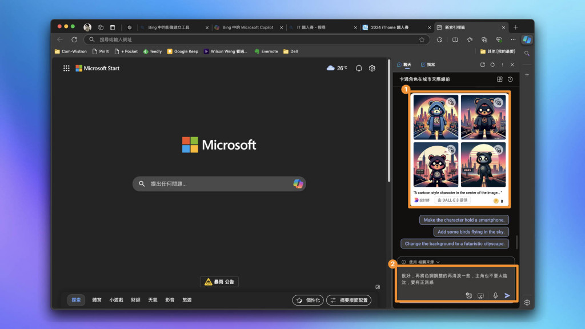Select the 小遊戲 feed category
This screenshot has height=329, width=585.
click(x=116, y=300)
